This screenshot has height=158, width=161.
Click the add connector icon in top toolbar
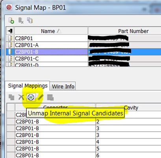click(11, 20)
